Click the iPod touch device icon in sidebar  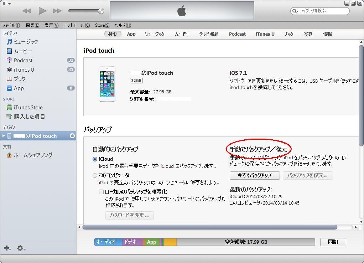[x=9, y=136]
